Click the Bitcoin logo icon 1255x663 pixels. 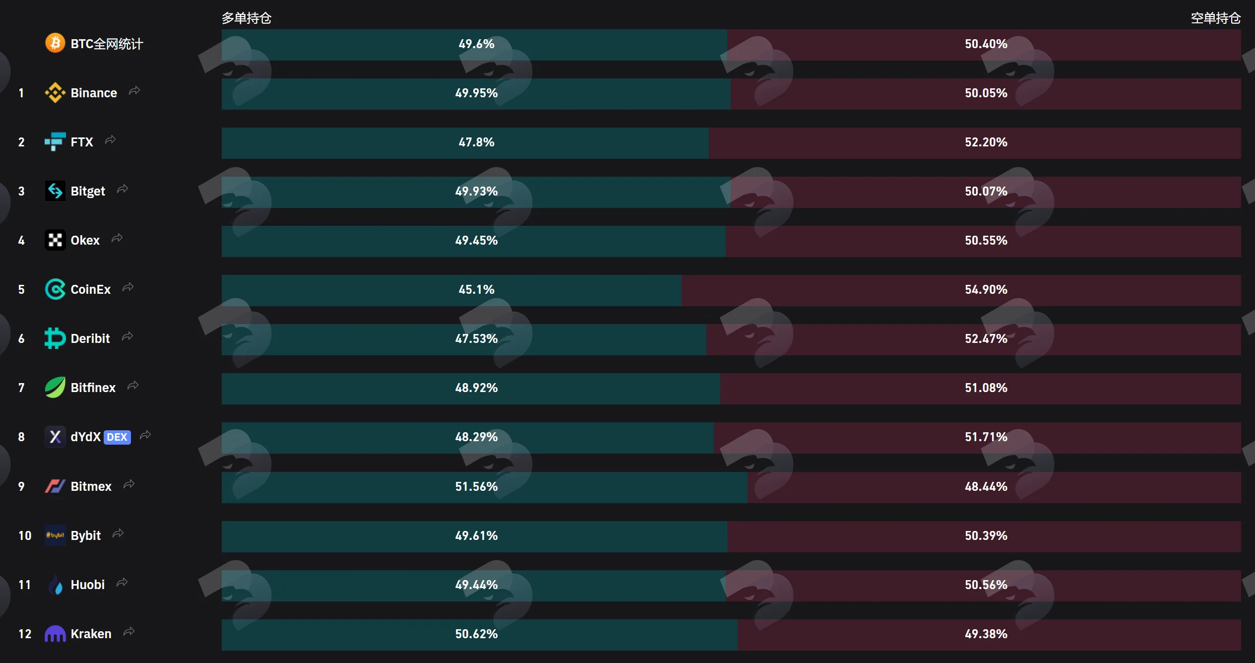[x=55, y=43]
